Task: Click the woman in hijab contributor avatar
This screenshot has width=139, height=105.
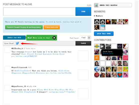Action: click(97, 63)
